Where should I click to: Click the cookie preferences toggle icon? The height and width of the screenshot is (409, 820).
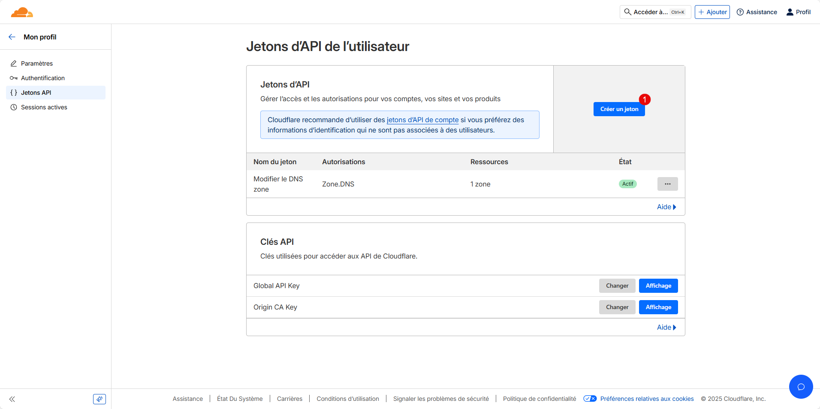coord(590,399)
